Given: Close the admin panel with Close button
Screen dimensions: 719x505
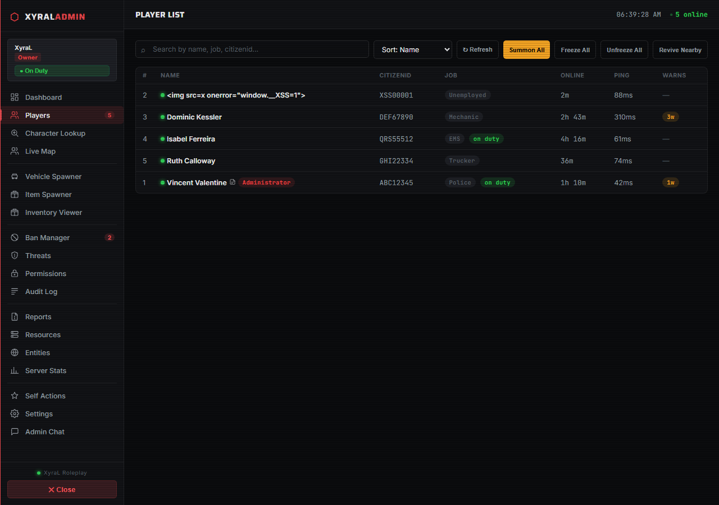Looking at the screenshot, I should 62,489.
